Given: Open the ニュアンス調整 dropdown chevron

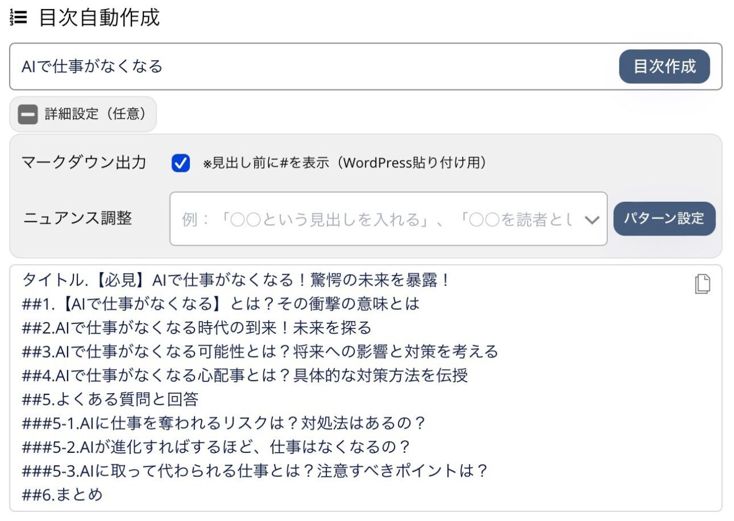Looking at the screenshot, I should 592,220.
